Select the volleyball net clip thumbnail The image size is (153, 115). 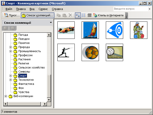coord(114,52)
